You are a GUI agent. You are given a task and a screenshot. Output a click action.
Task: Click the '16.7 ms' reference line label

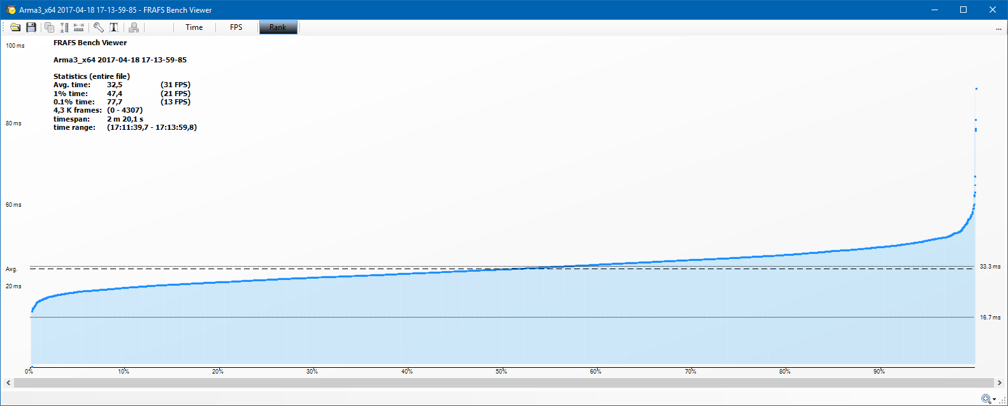point(990,318)
